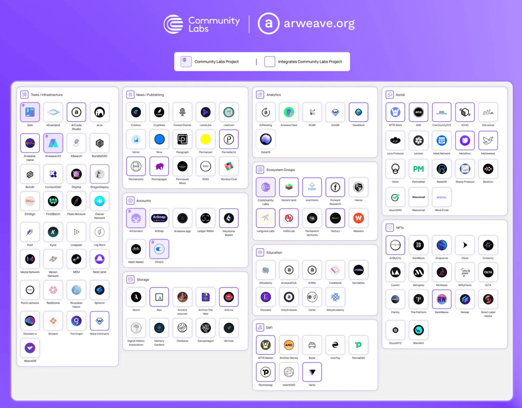Select the Permacast yellow circle icon
Image resolution: width=522 pixels, height=408 pixels.
click(206, 139)
